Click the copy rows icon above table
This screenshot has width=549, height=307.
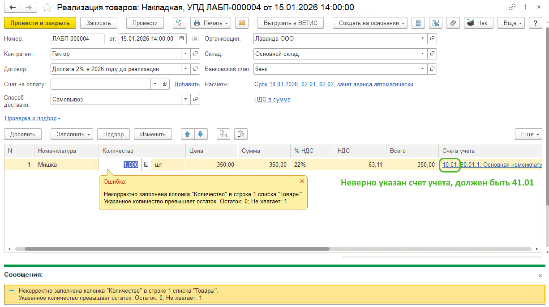point(223,134)
